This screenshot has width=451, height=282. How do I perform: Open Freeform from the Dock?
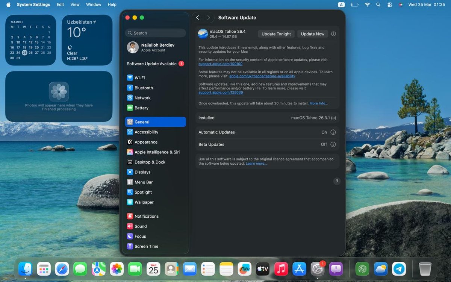(245, 269)
